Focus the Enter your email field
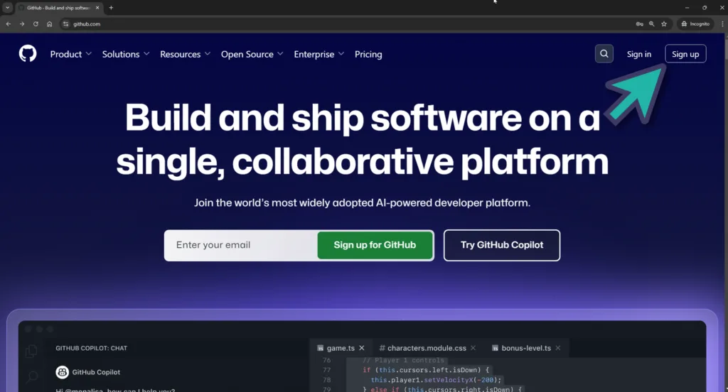The width and height of the screenshot is (728, 392). click(x=240, y=245)
